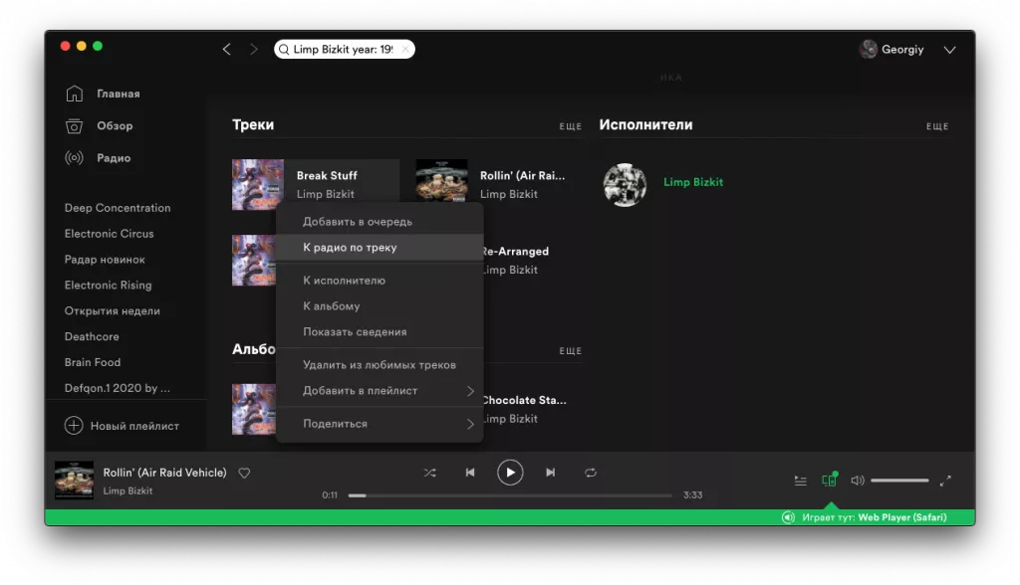
Task: Select the Обзор (Browse) sidebar icon
Action: pyautogui.click(x=75, y=125)
